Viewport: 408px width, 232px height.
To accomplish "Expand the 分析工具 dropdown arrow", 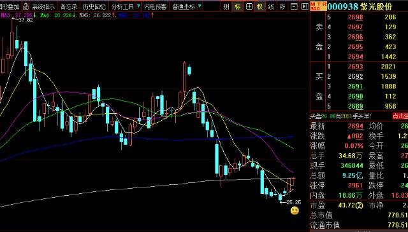I will pos(138,6).
